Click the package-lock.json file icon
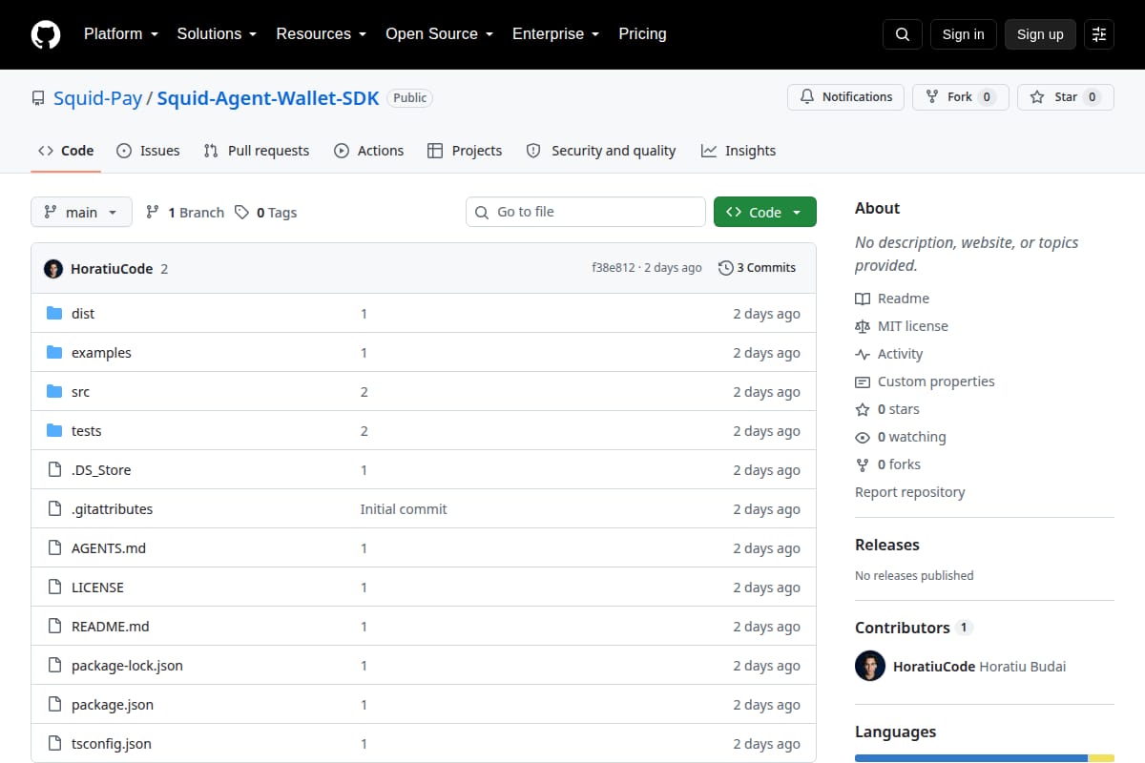 54,666
